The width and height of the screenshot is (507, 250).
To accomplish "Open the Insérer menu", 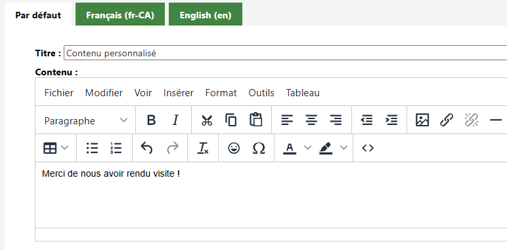I will (179, 93).
